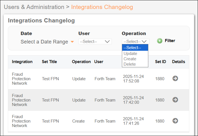The height and width of the screenshot is (136, 198).
Task: Collapse the Operation select dropdown
Action: [135, 42]
